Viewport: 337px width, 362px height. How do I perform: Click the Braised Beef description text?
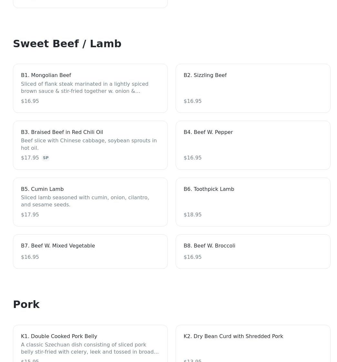(x=89, y=144)
